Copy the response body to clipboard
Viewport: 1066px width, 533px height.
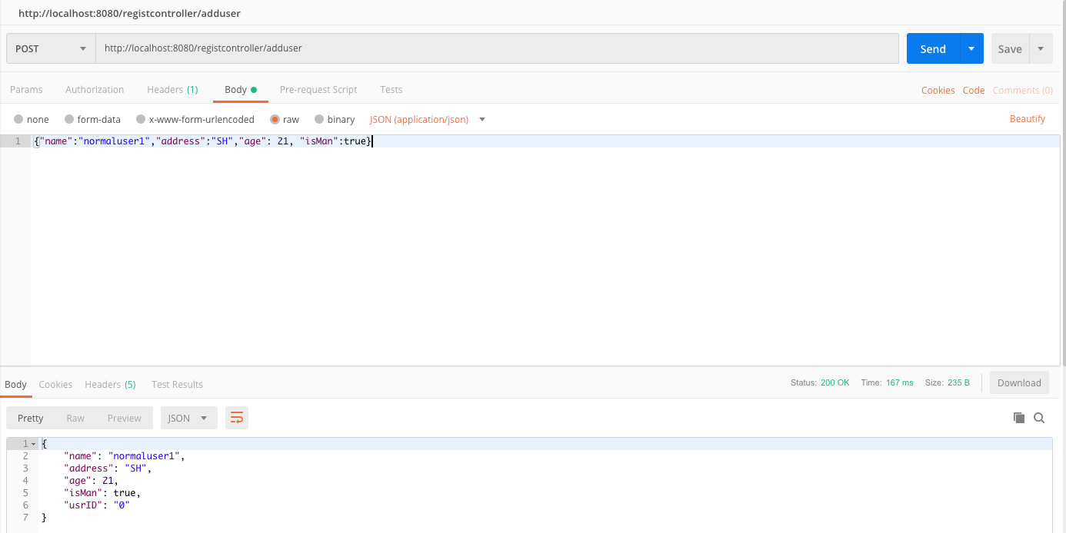coord(1019,418)
